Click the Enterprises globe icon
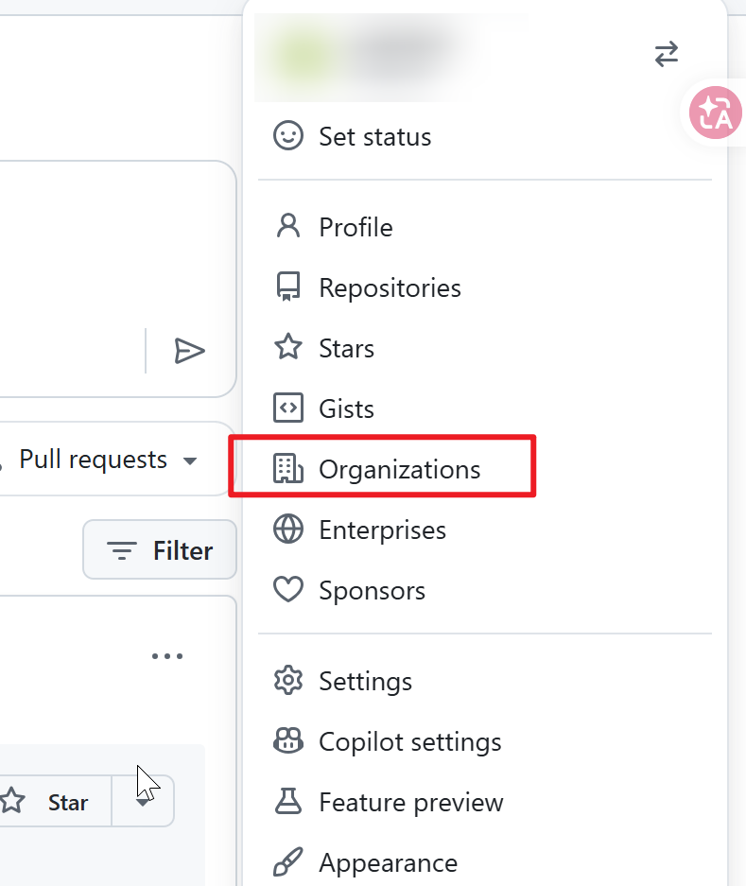This screenshot has width=746, height=886. click(x=287, y=530)
